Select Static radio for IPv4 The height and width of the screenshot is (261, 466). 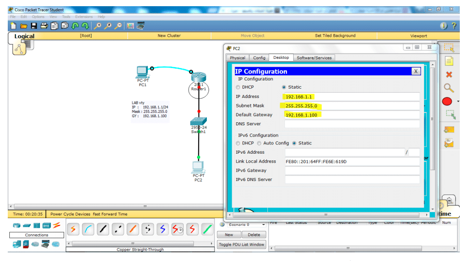coord(284,87)
